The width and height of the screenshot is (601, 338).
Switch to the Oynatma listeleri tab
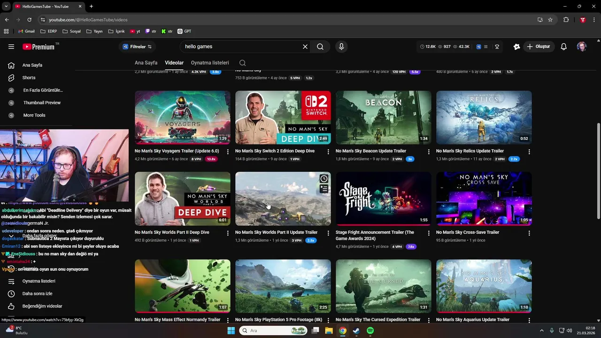point(210,63)
